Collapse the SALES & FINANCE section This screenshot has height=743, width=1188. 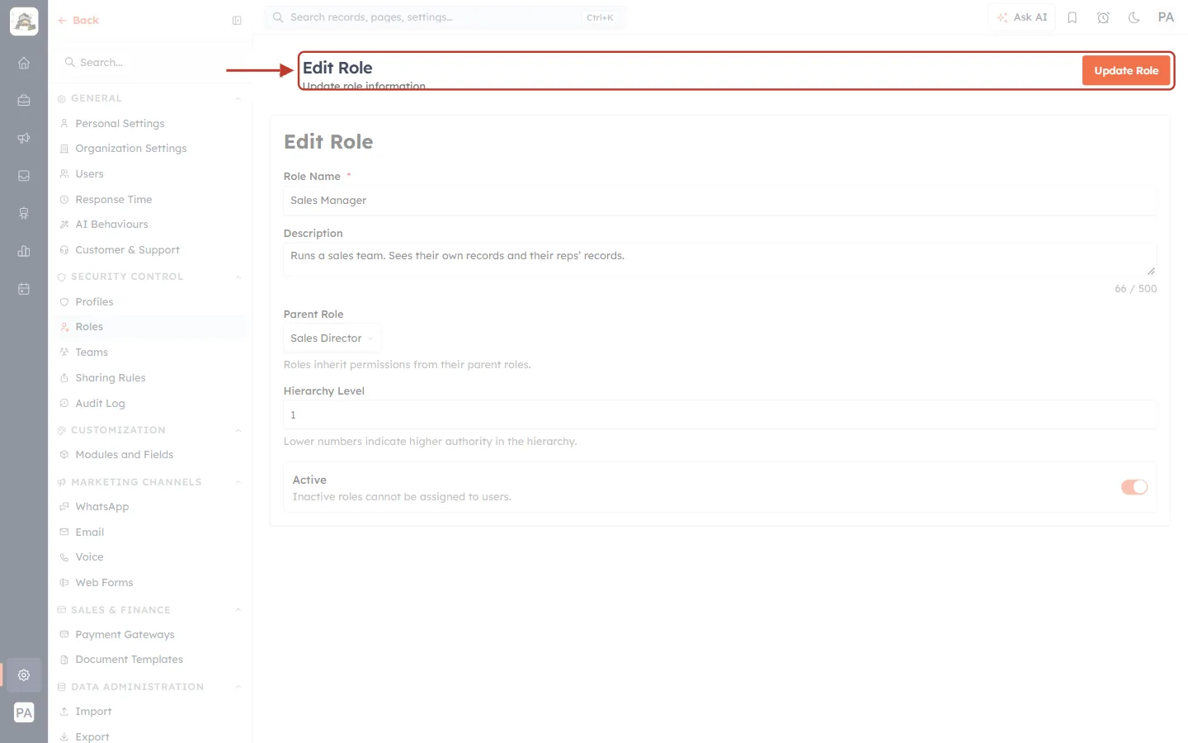[238, 611]
